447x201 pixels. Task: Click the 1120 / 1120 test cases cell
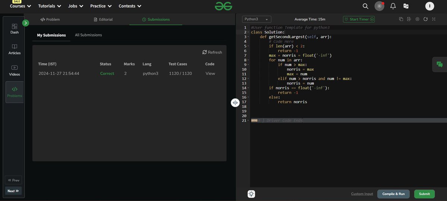[x=180, y=74]
